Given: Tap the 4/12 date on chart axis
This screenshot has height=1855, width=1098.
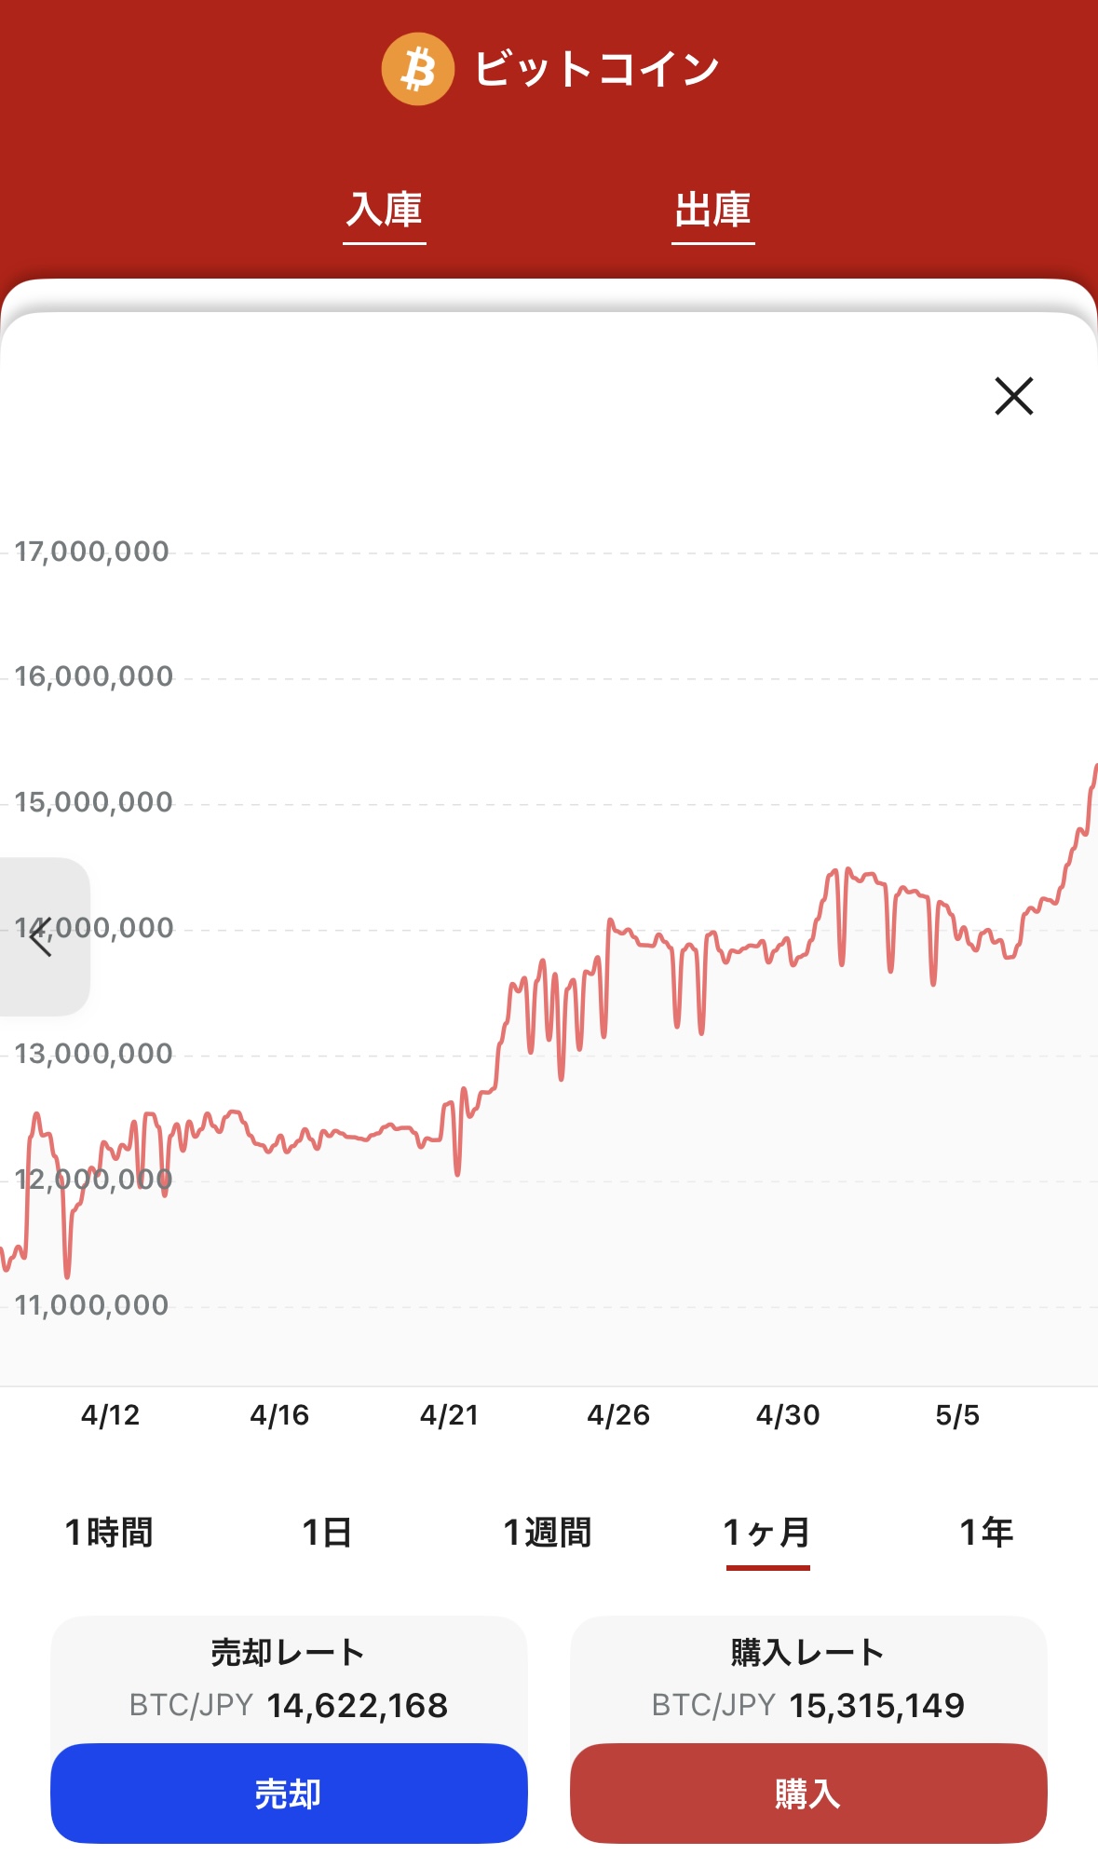Looking at the screenshot, I should (110, 1415).
